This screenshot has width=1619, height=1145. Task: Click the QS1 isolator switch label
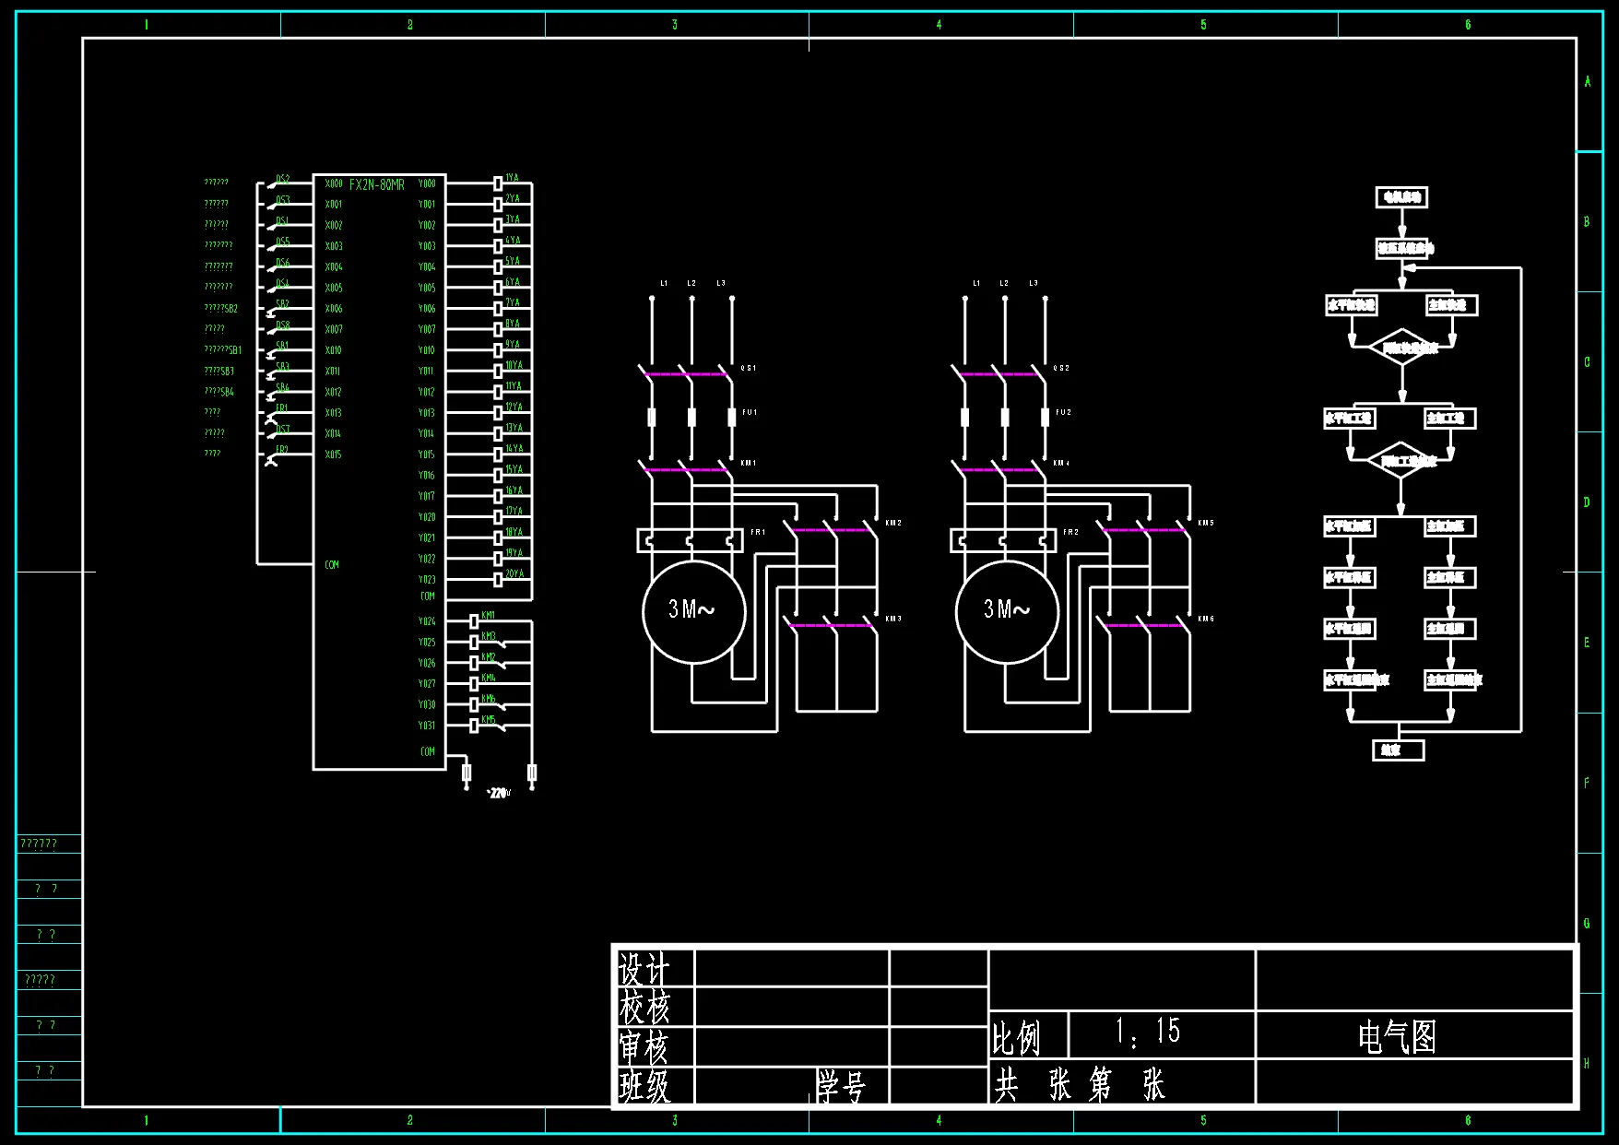749,368
